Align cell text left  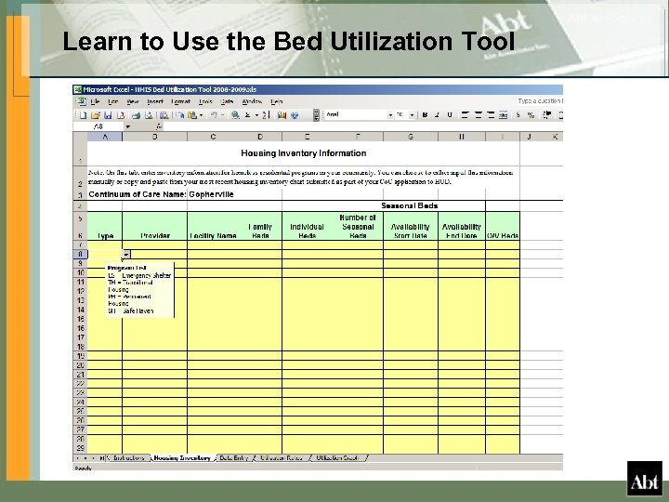466,115
